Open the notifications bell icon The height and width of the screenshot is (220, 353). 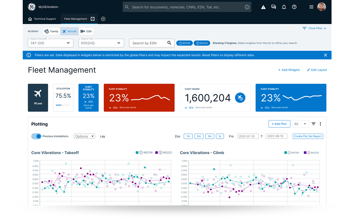tap(284, 7)
